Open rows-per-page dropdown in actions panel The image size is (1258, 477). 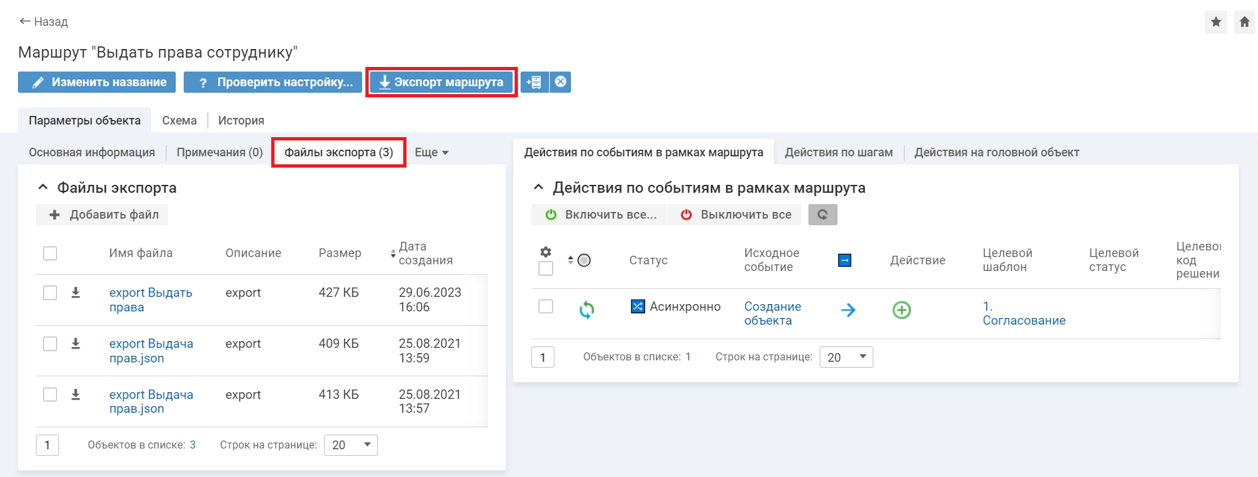(x=846, y=357)
